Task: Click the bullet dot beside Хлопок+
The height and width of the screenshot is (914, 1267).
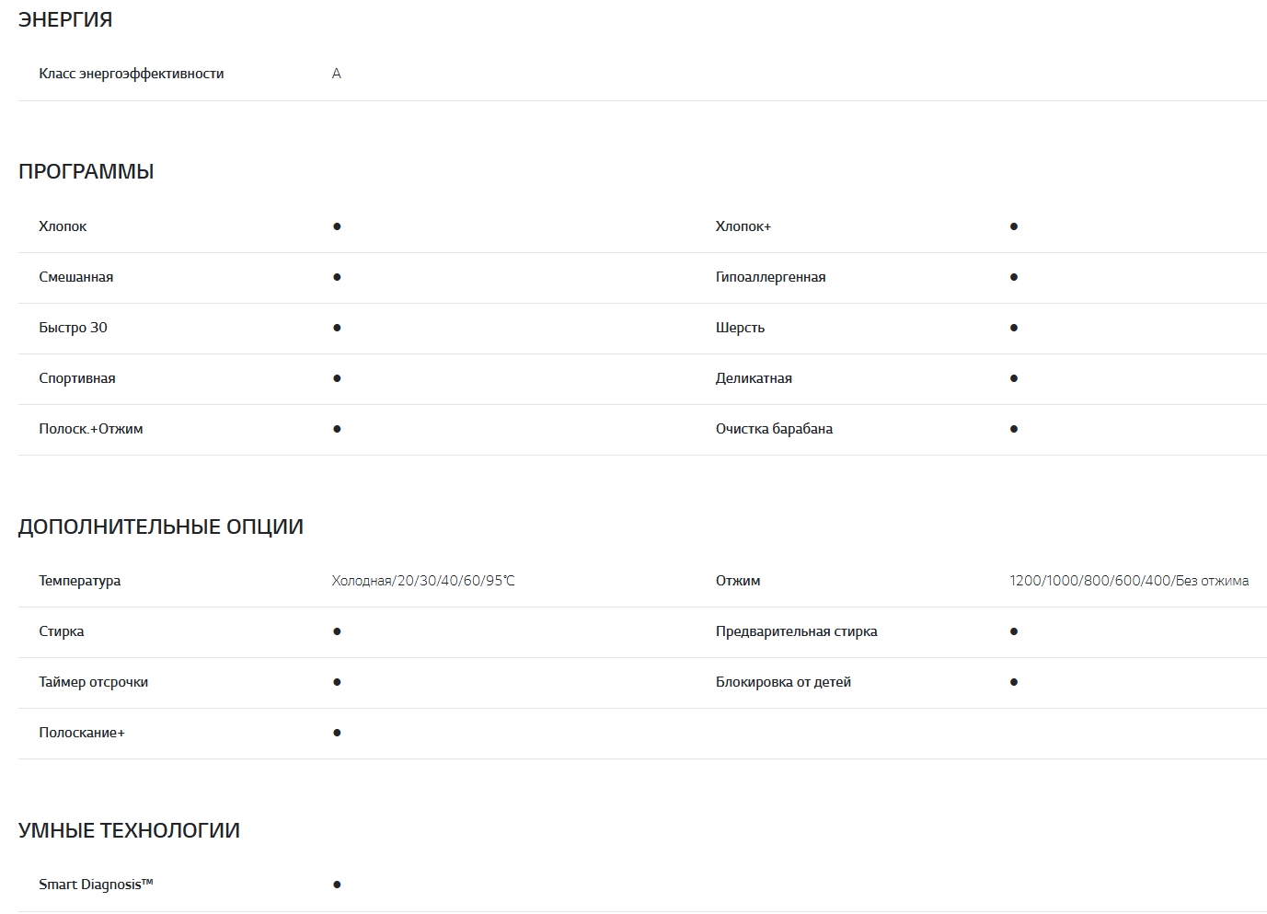Action: click(1014, 226)
